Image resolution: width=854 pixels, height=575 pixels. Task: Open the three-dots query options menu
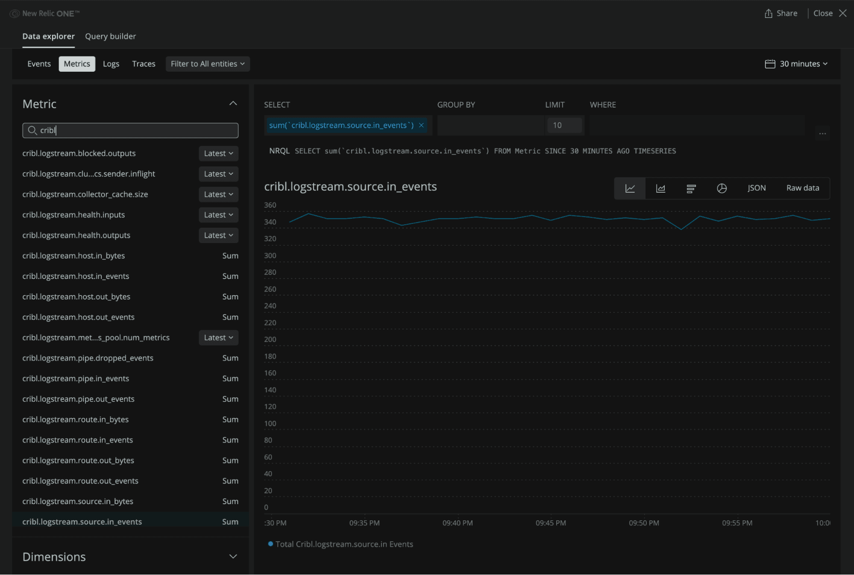[822, 133]
